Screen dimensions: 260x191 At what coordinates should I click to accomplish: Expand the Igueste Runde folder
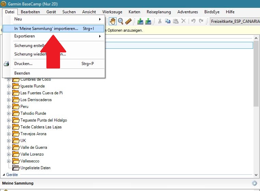(9, 86)
